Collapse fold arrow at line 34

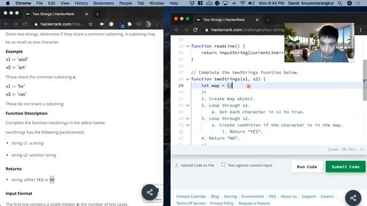pyautogui.click(x=188, y=118)
